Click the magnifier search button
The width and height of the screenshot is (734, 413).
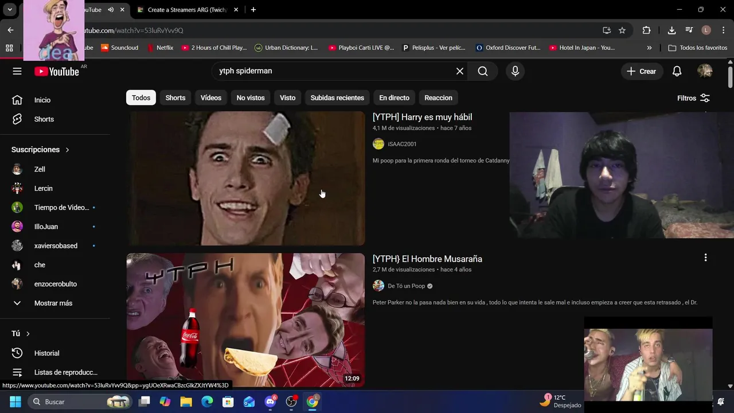(483, 71)
